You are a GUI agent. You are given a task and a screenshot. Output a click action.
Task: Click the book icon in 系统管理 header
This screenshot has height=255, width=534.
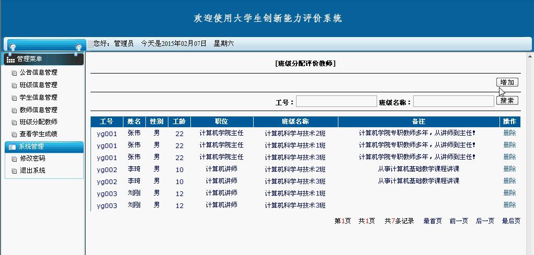pyautogui.click(x=12, y=147)
